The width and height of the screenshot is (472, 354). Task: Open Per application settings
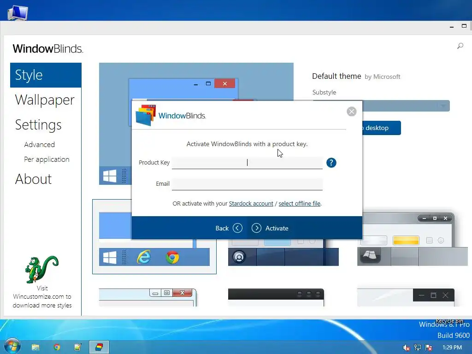(x=47, y=159)
